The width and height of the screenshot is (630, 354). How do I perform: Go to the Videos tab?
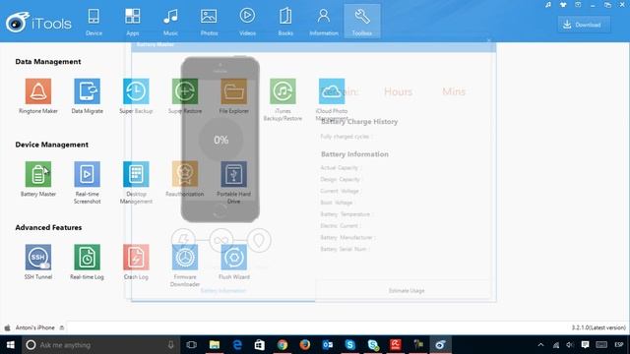[x=247, y=22]
